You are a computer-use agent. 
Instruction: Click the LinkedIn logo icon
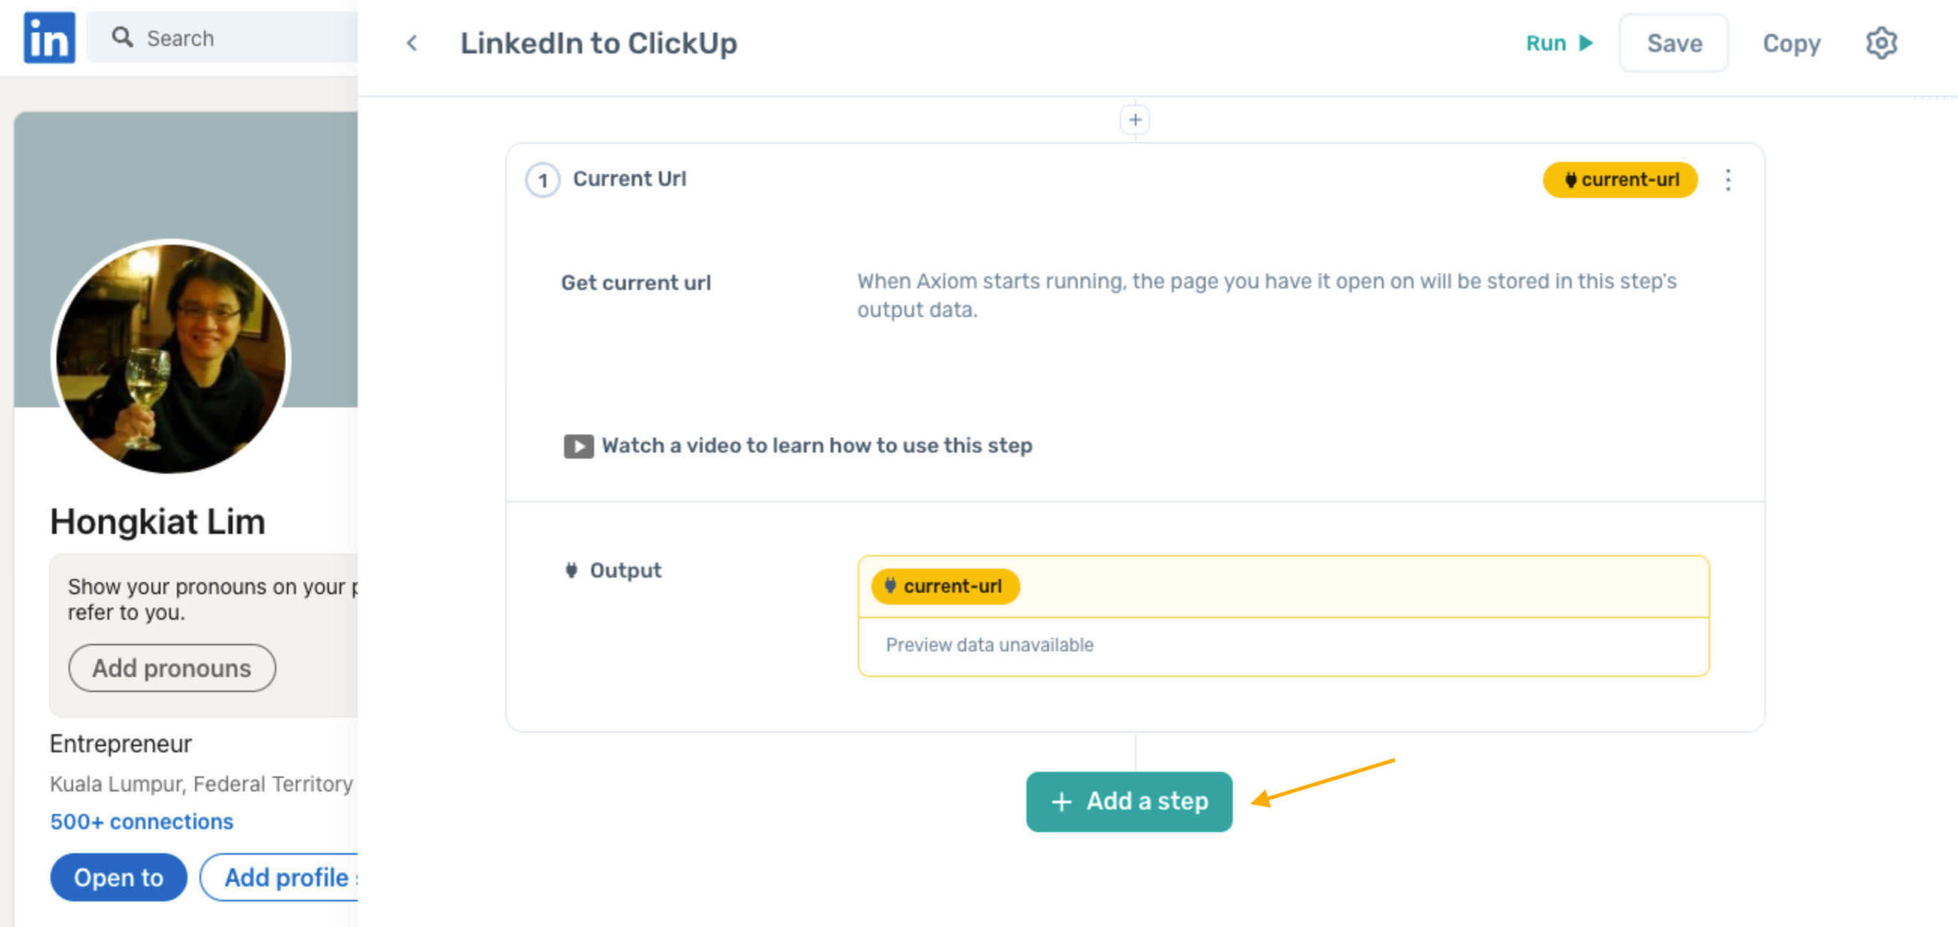coord(50,38)
